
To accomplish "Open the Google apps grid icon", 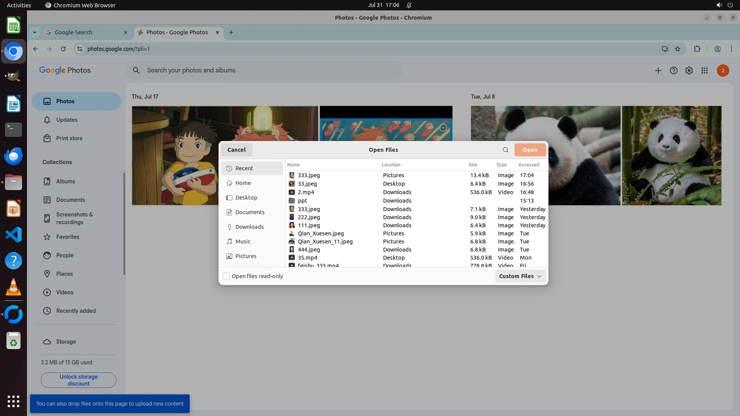I will [x=705, y=70].
